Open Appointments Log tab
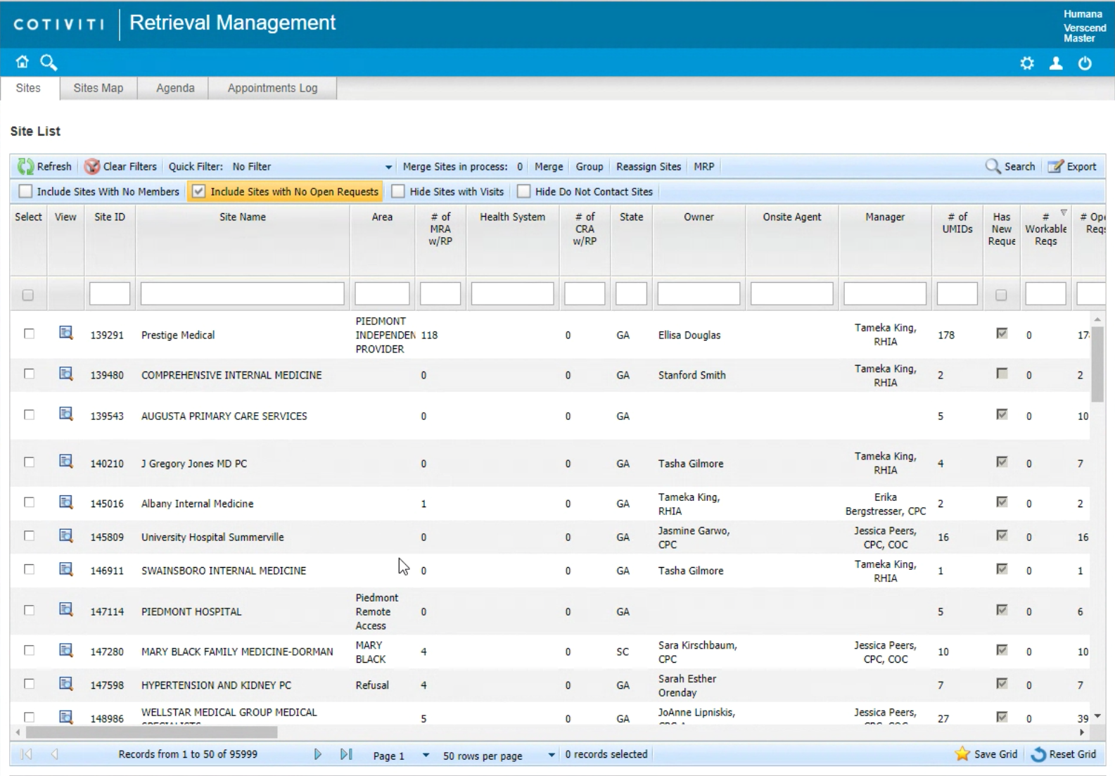 [272, 88]
